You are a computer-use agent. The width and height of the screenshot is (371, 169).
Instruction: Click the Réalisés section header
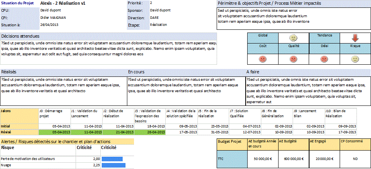click(63, 72)
